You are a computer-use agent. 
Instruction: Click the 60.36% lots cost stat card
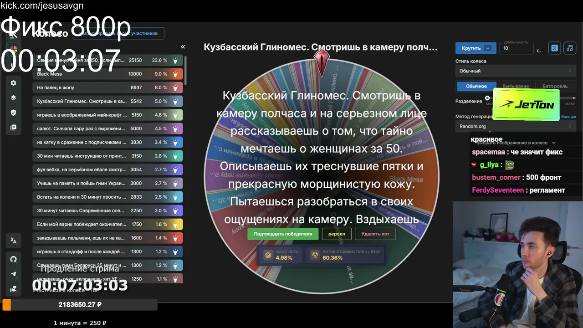point(345,255)
